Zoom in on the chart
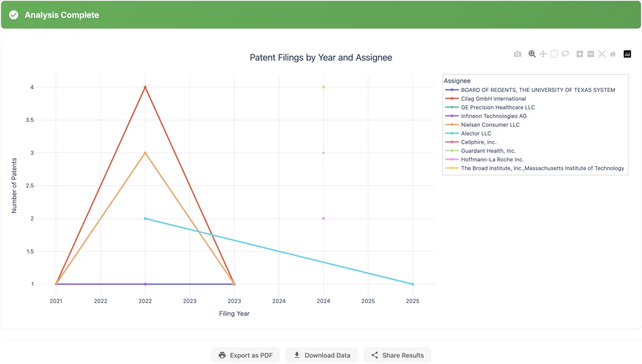 click(x=579, y=54)
